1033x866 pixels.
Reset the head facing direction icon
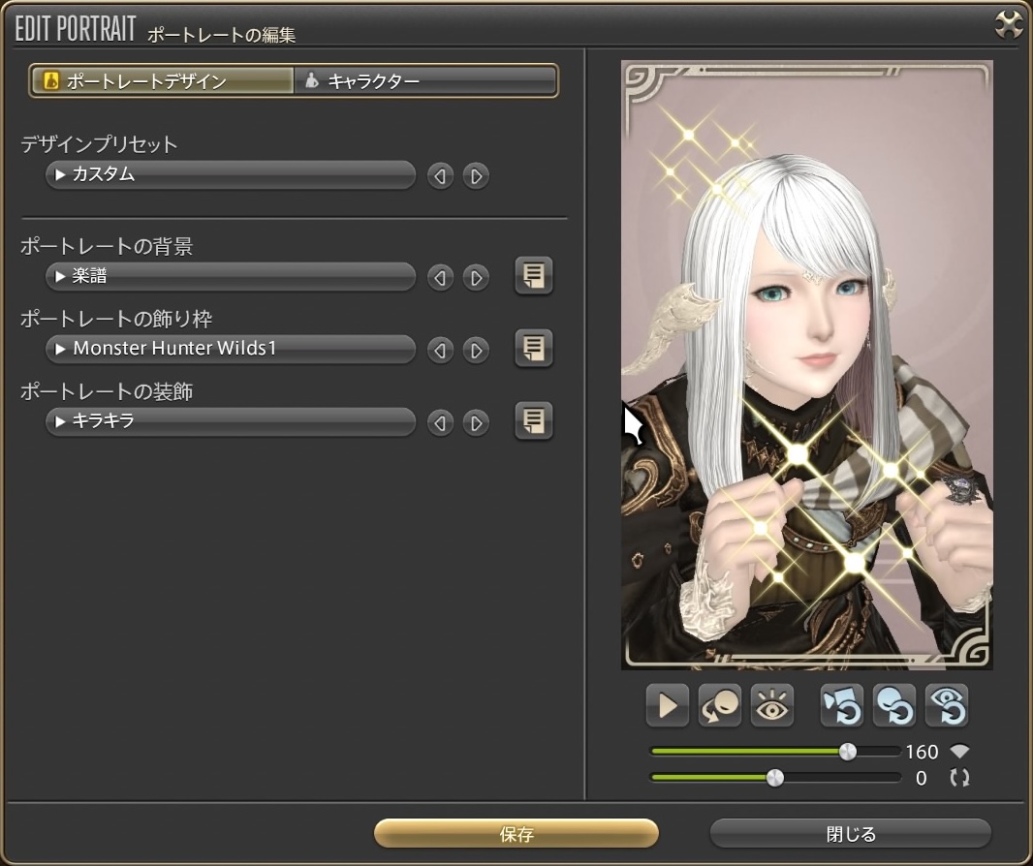pos(893,706)
